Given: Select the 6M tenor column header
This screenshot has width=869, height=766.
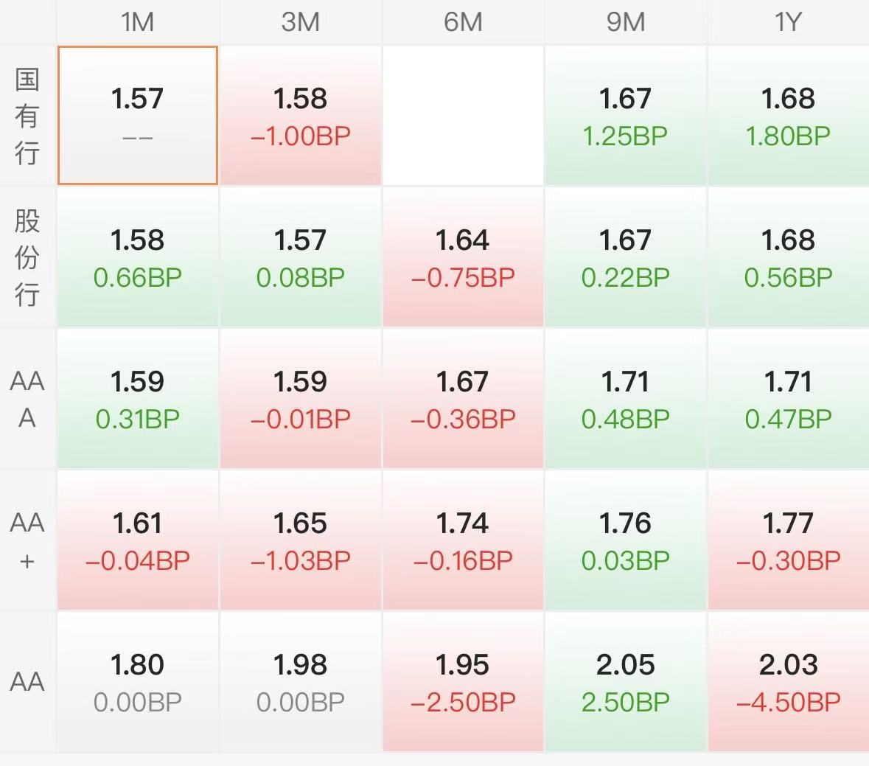Looking at the screenshot, I should 463,22.
